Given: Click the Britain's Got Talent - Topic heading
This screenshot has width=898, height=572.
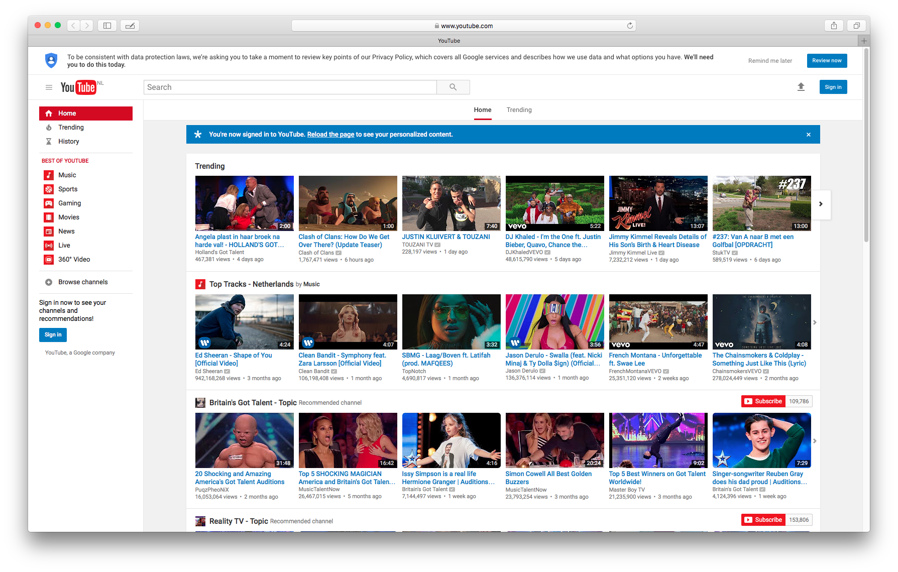Looking at the screenshot, I should pos(253,403).
